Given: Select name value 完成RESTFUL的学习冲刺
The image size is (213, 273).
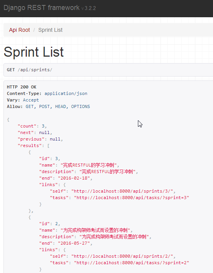Looking at the screenshot, I should pos(88,165).
